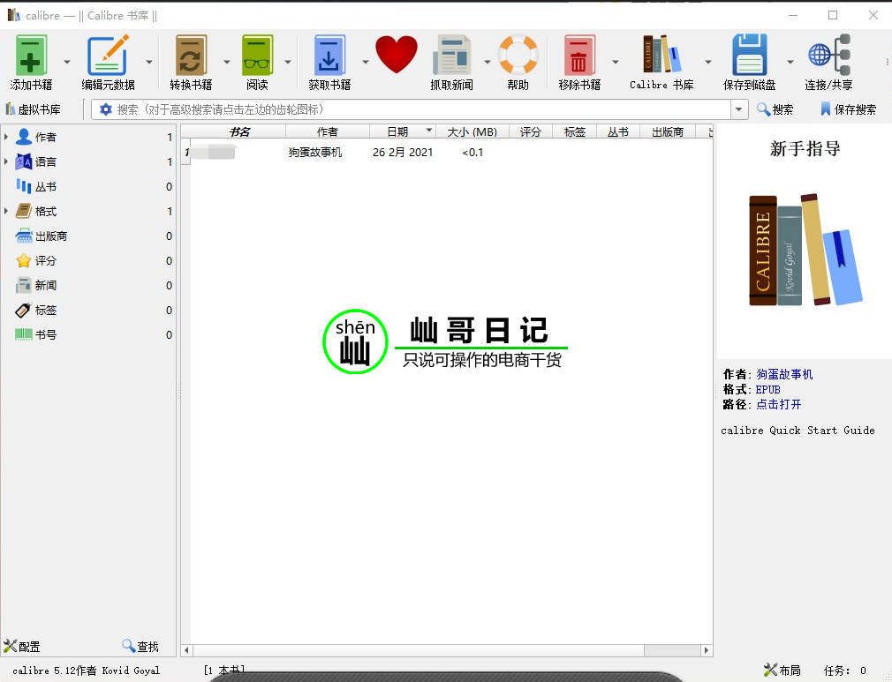892x682 pixels.
Task: Open dropdown arrow next to 添加书籍
Action: pos(66,62)
